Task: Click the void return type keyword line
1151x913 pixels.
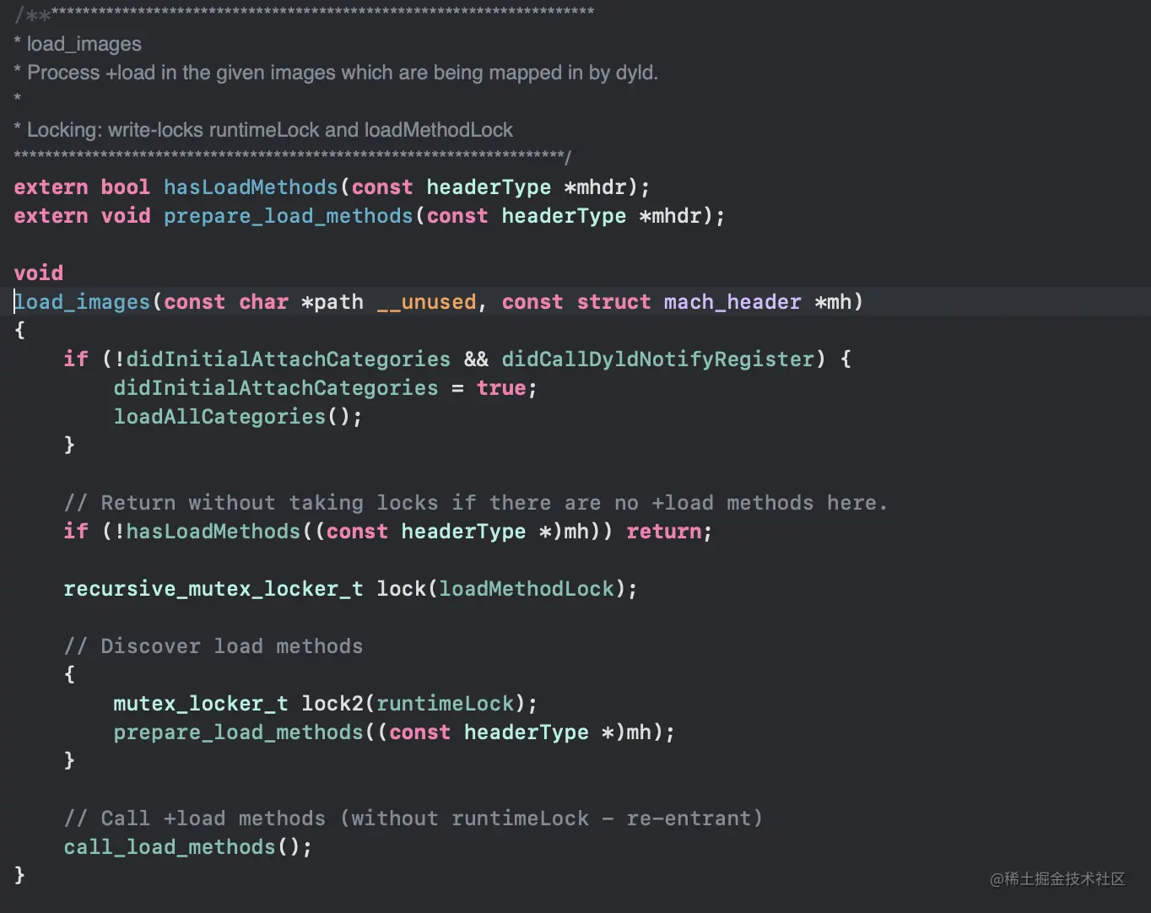Action: tap(39, 273)
